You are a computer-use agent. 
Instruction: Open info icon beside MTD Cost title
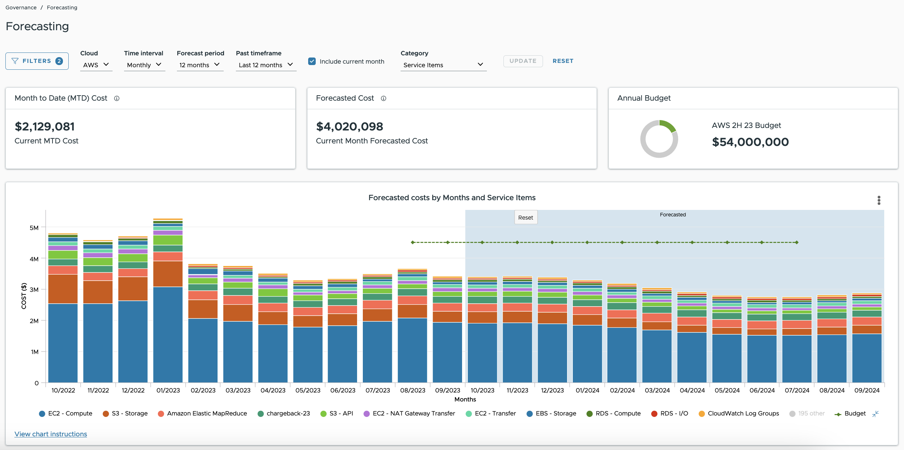coord(117,98)
